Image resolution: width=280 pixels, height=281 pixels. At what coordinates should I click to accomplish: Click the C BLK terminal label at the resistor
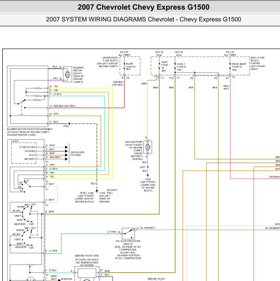coord(54,122)
